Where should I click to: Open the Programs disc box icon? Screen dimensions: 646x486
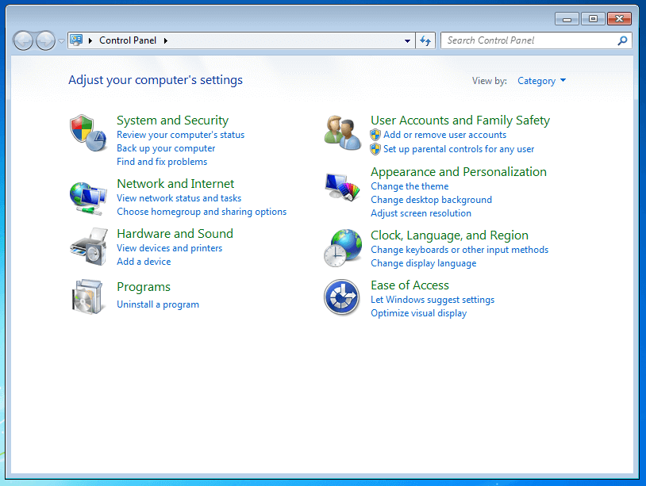87,297
